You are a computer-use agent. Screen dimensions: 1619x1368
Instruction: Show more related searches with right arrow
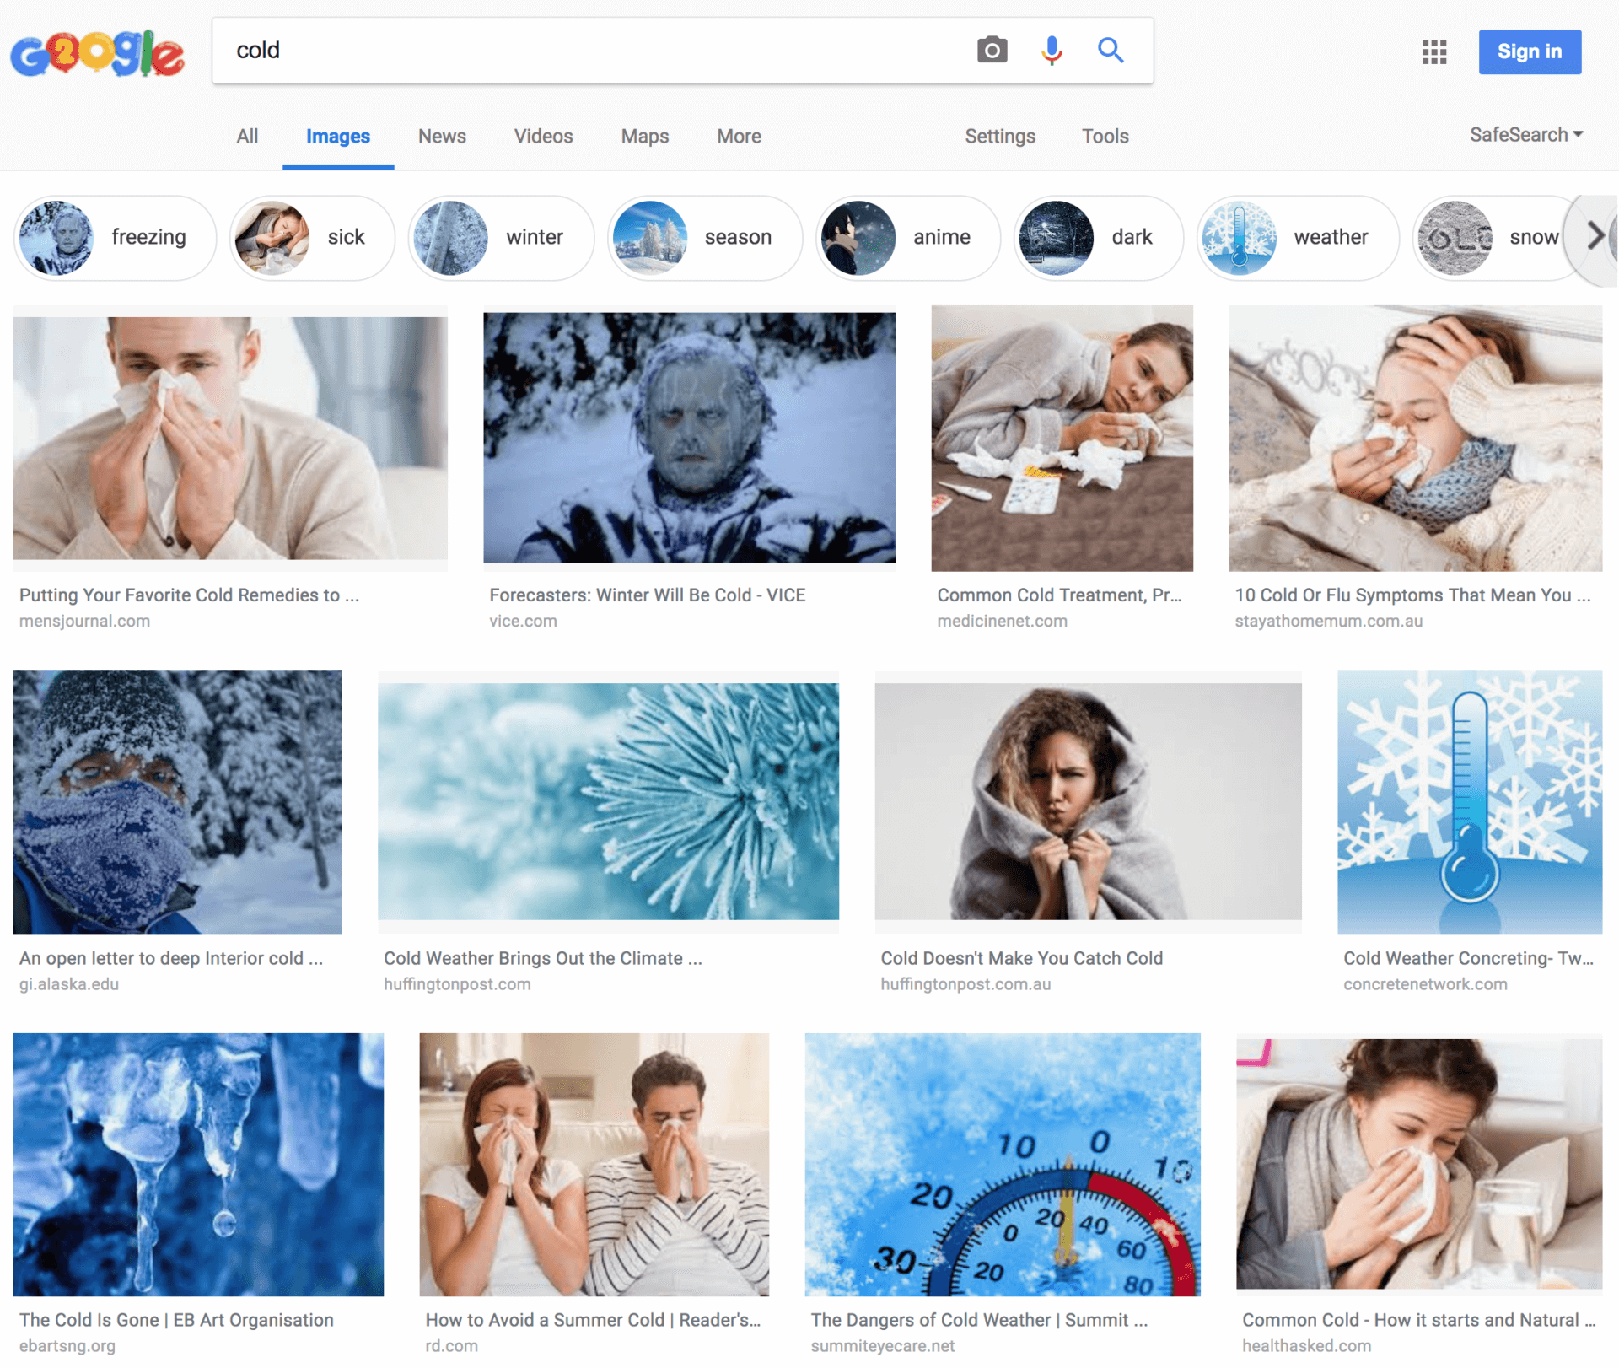point(1596,237)
